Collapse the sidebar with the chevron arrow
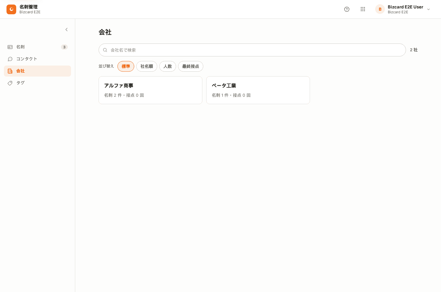Screen dimensions: 441x292 click(x=66, y=30)
